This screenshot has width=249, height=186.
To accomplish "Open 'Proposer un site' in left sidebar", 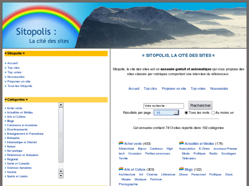I will [19, 82].
